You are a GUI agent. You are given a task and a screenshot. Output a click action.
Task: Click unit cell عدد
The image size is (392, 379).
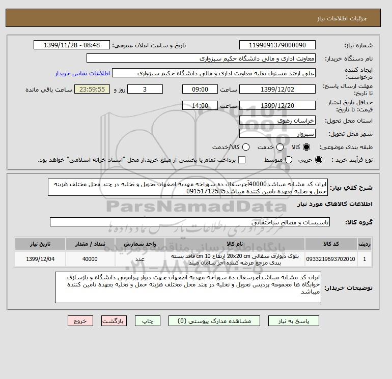140,259
